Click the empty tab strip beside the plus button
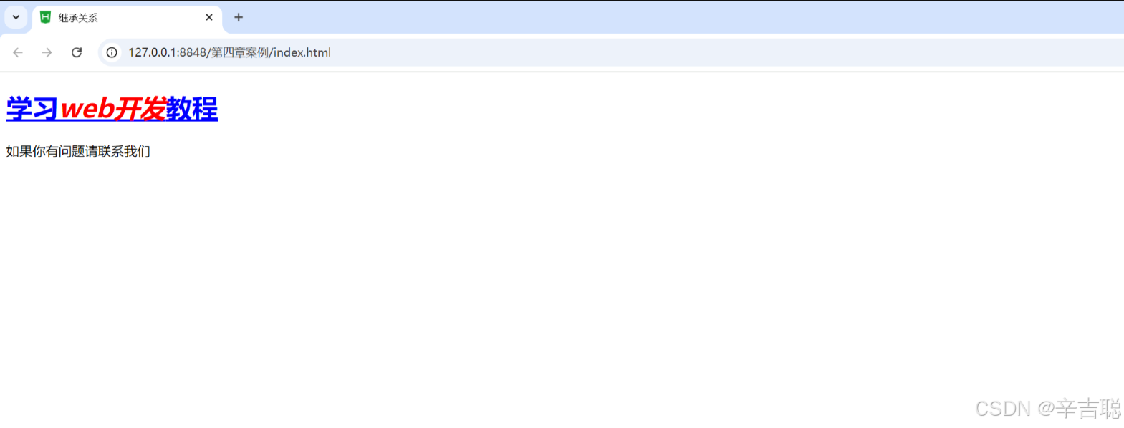1124x428 pixels. tap(681, 17)
